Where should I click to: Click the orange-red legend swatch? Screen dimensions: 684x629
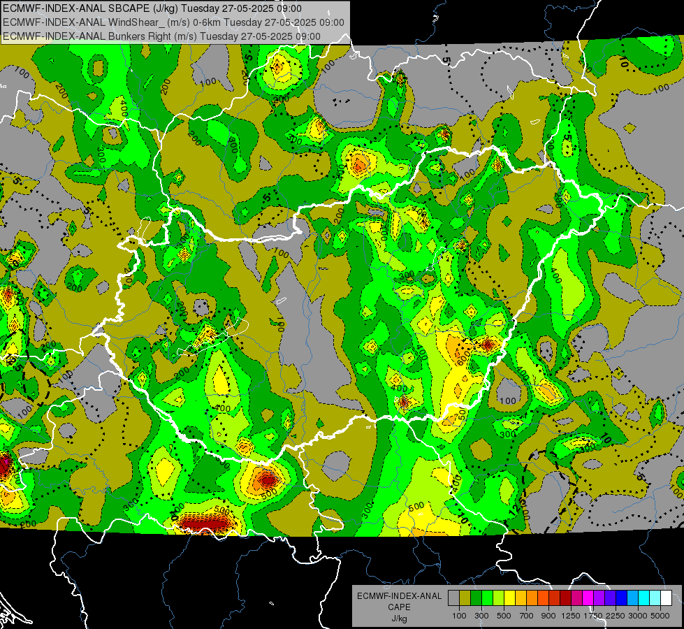[x=543, y=598]
